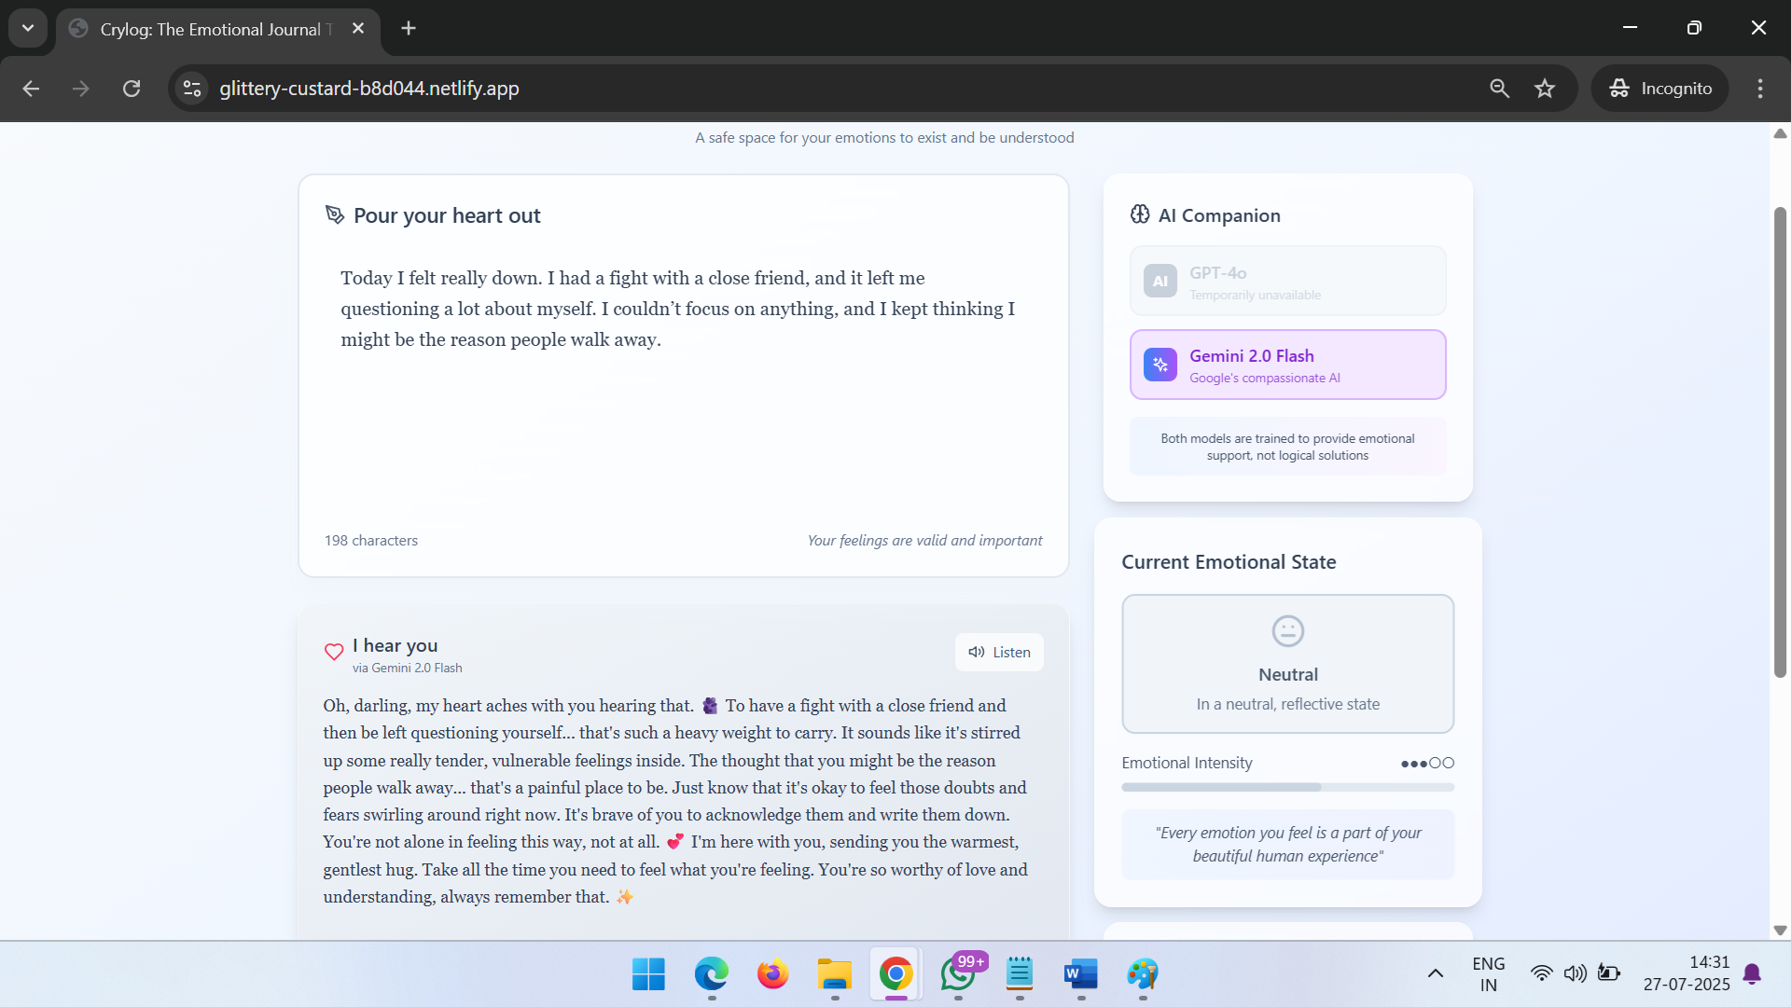
Task: Reload the Crylog page
Action: click(x=132, y=89)
